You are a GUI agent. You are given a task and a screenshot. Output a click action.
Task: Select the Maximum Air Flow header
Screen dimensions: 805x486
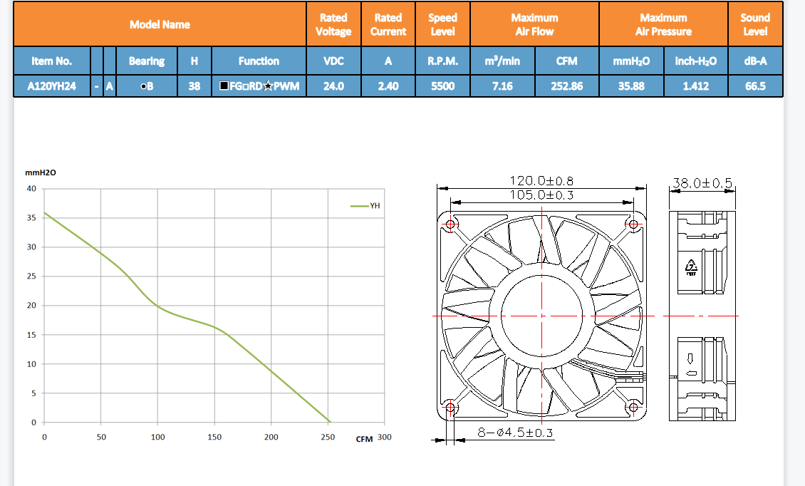[534, 24]
